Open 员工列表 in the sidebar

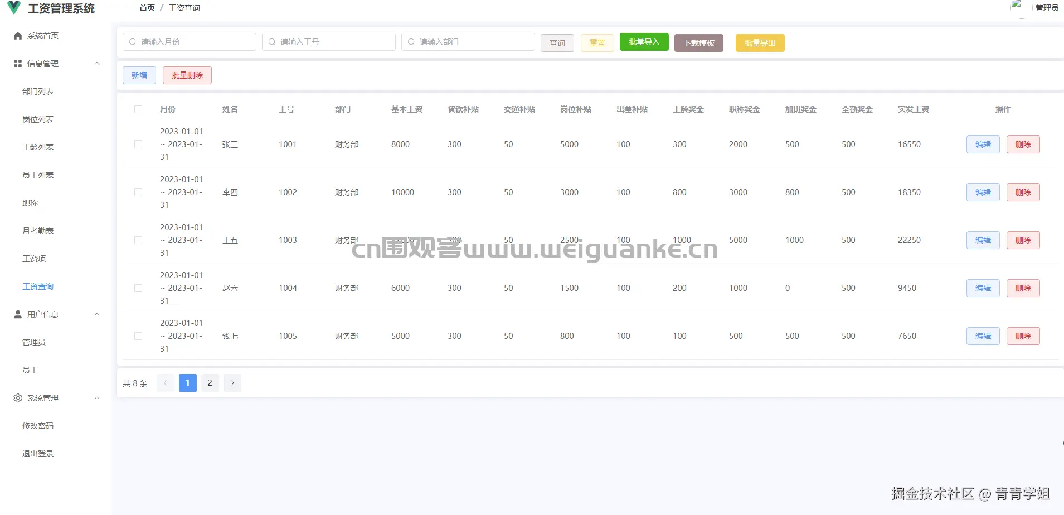click(37, 174)
